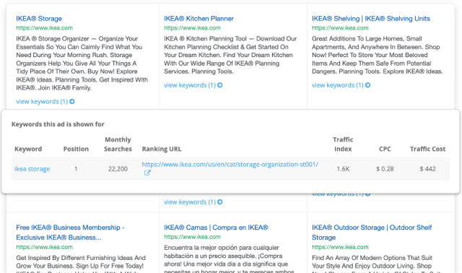Open IKEA® Camas Compra en IKEA® ad title

click(x=216, y=227)
